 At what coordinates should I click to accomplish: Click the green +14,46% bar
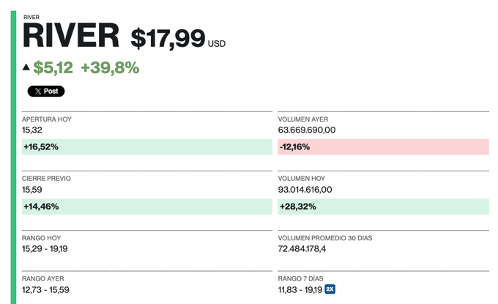[x=146, y=207]
